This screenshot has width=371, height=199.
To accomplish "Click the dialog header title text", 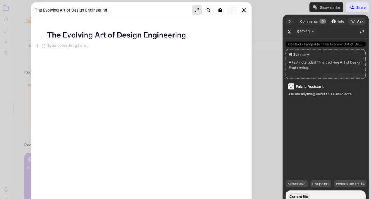I will 71,10.
